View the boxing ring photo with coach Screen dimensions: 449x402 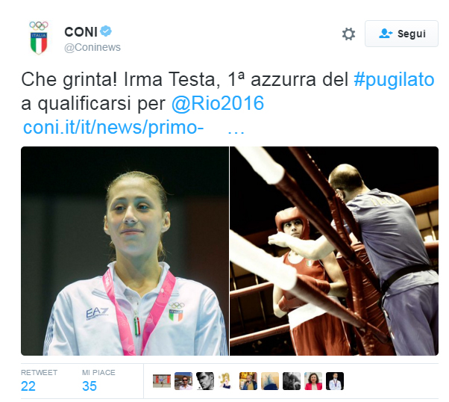click(334, 251)
